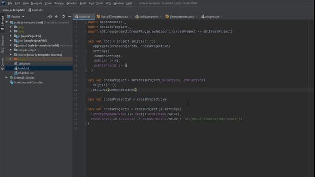Click the Scratches and Consoles icon
Viewport: 315px width, 177px height.
(x=12, y=82)
